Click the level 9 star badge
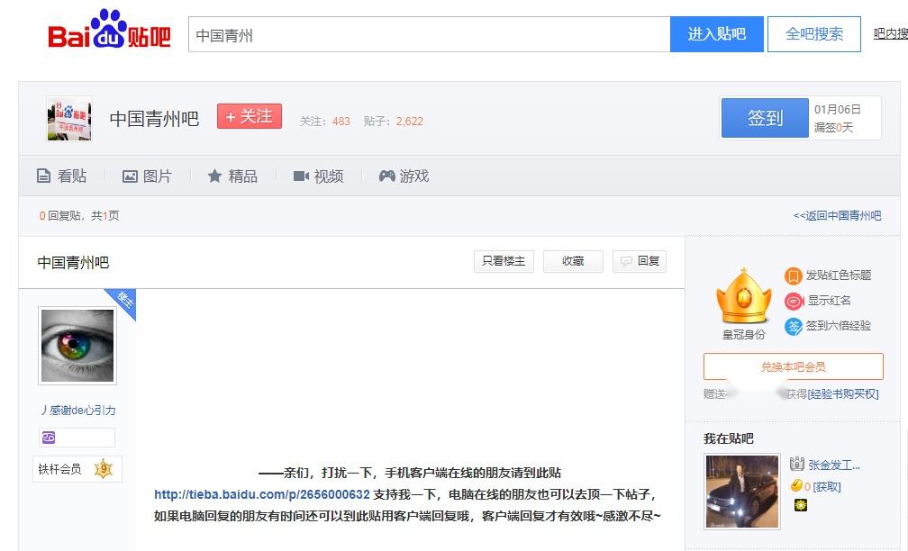Screen dimensions: 908x551 (x=104, y=469)
